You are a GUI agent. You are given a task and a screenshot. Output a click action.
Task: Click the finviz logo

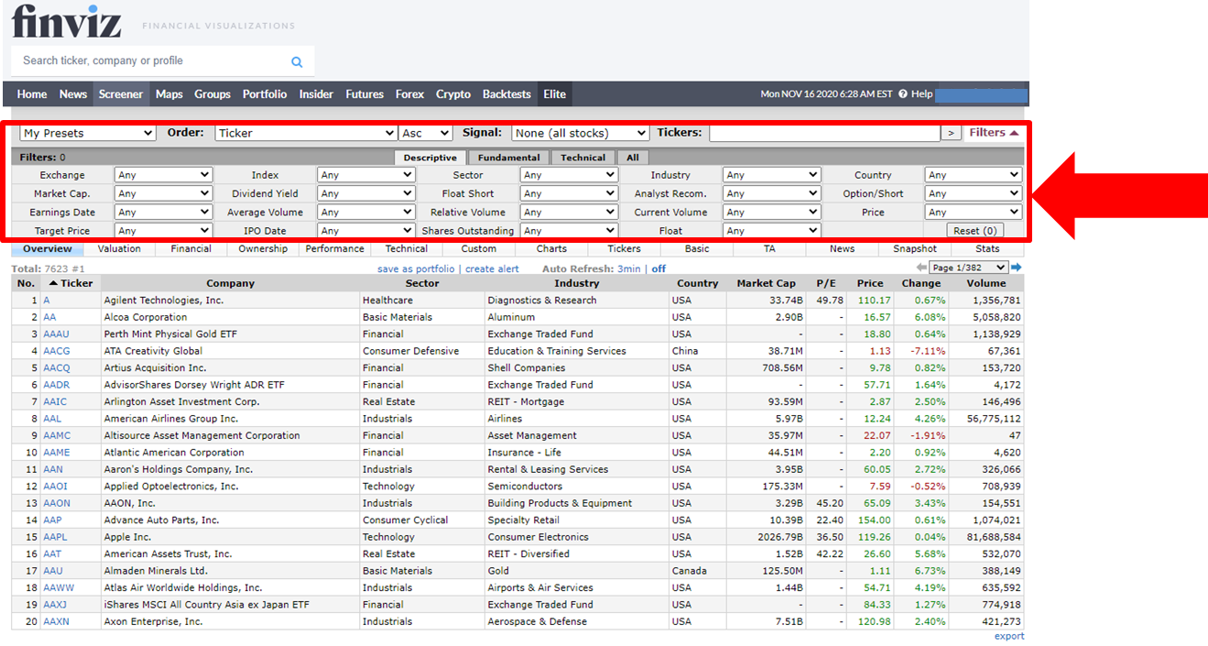[x=66, y=21]
